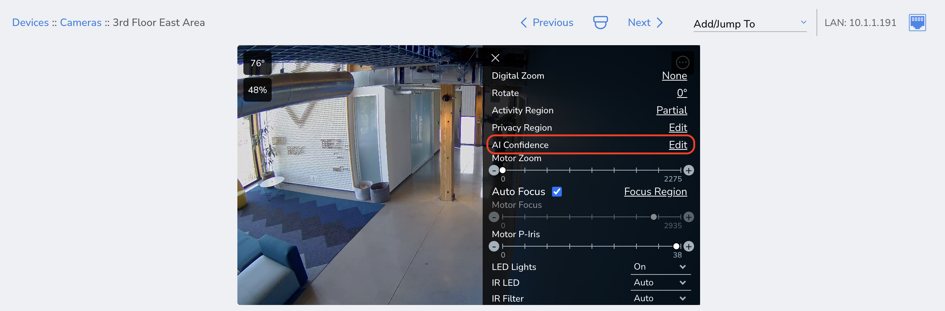Close the camera settings overlay panel
945x311 pixels.
click(x=495, y=58)
